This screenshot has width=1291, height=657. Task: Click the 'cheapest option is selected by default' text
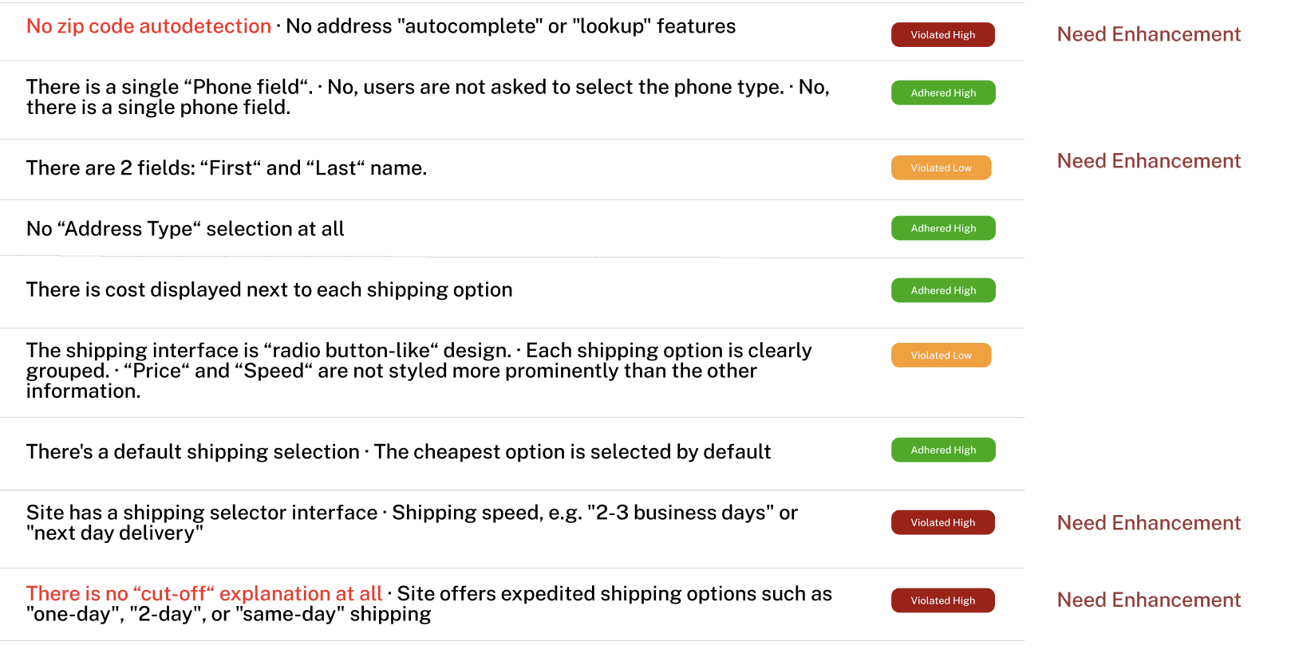[x=572, y=452]
